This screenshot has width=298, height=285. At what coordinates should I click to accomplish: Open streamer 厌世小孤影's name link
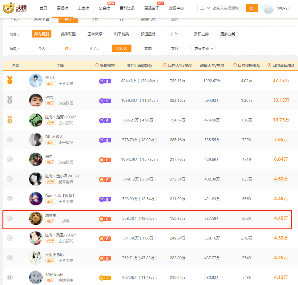click(54, 255)
